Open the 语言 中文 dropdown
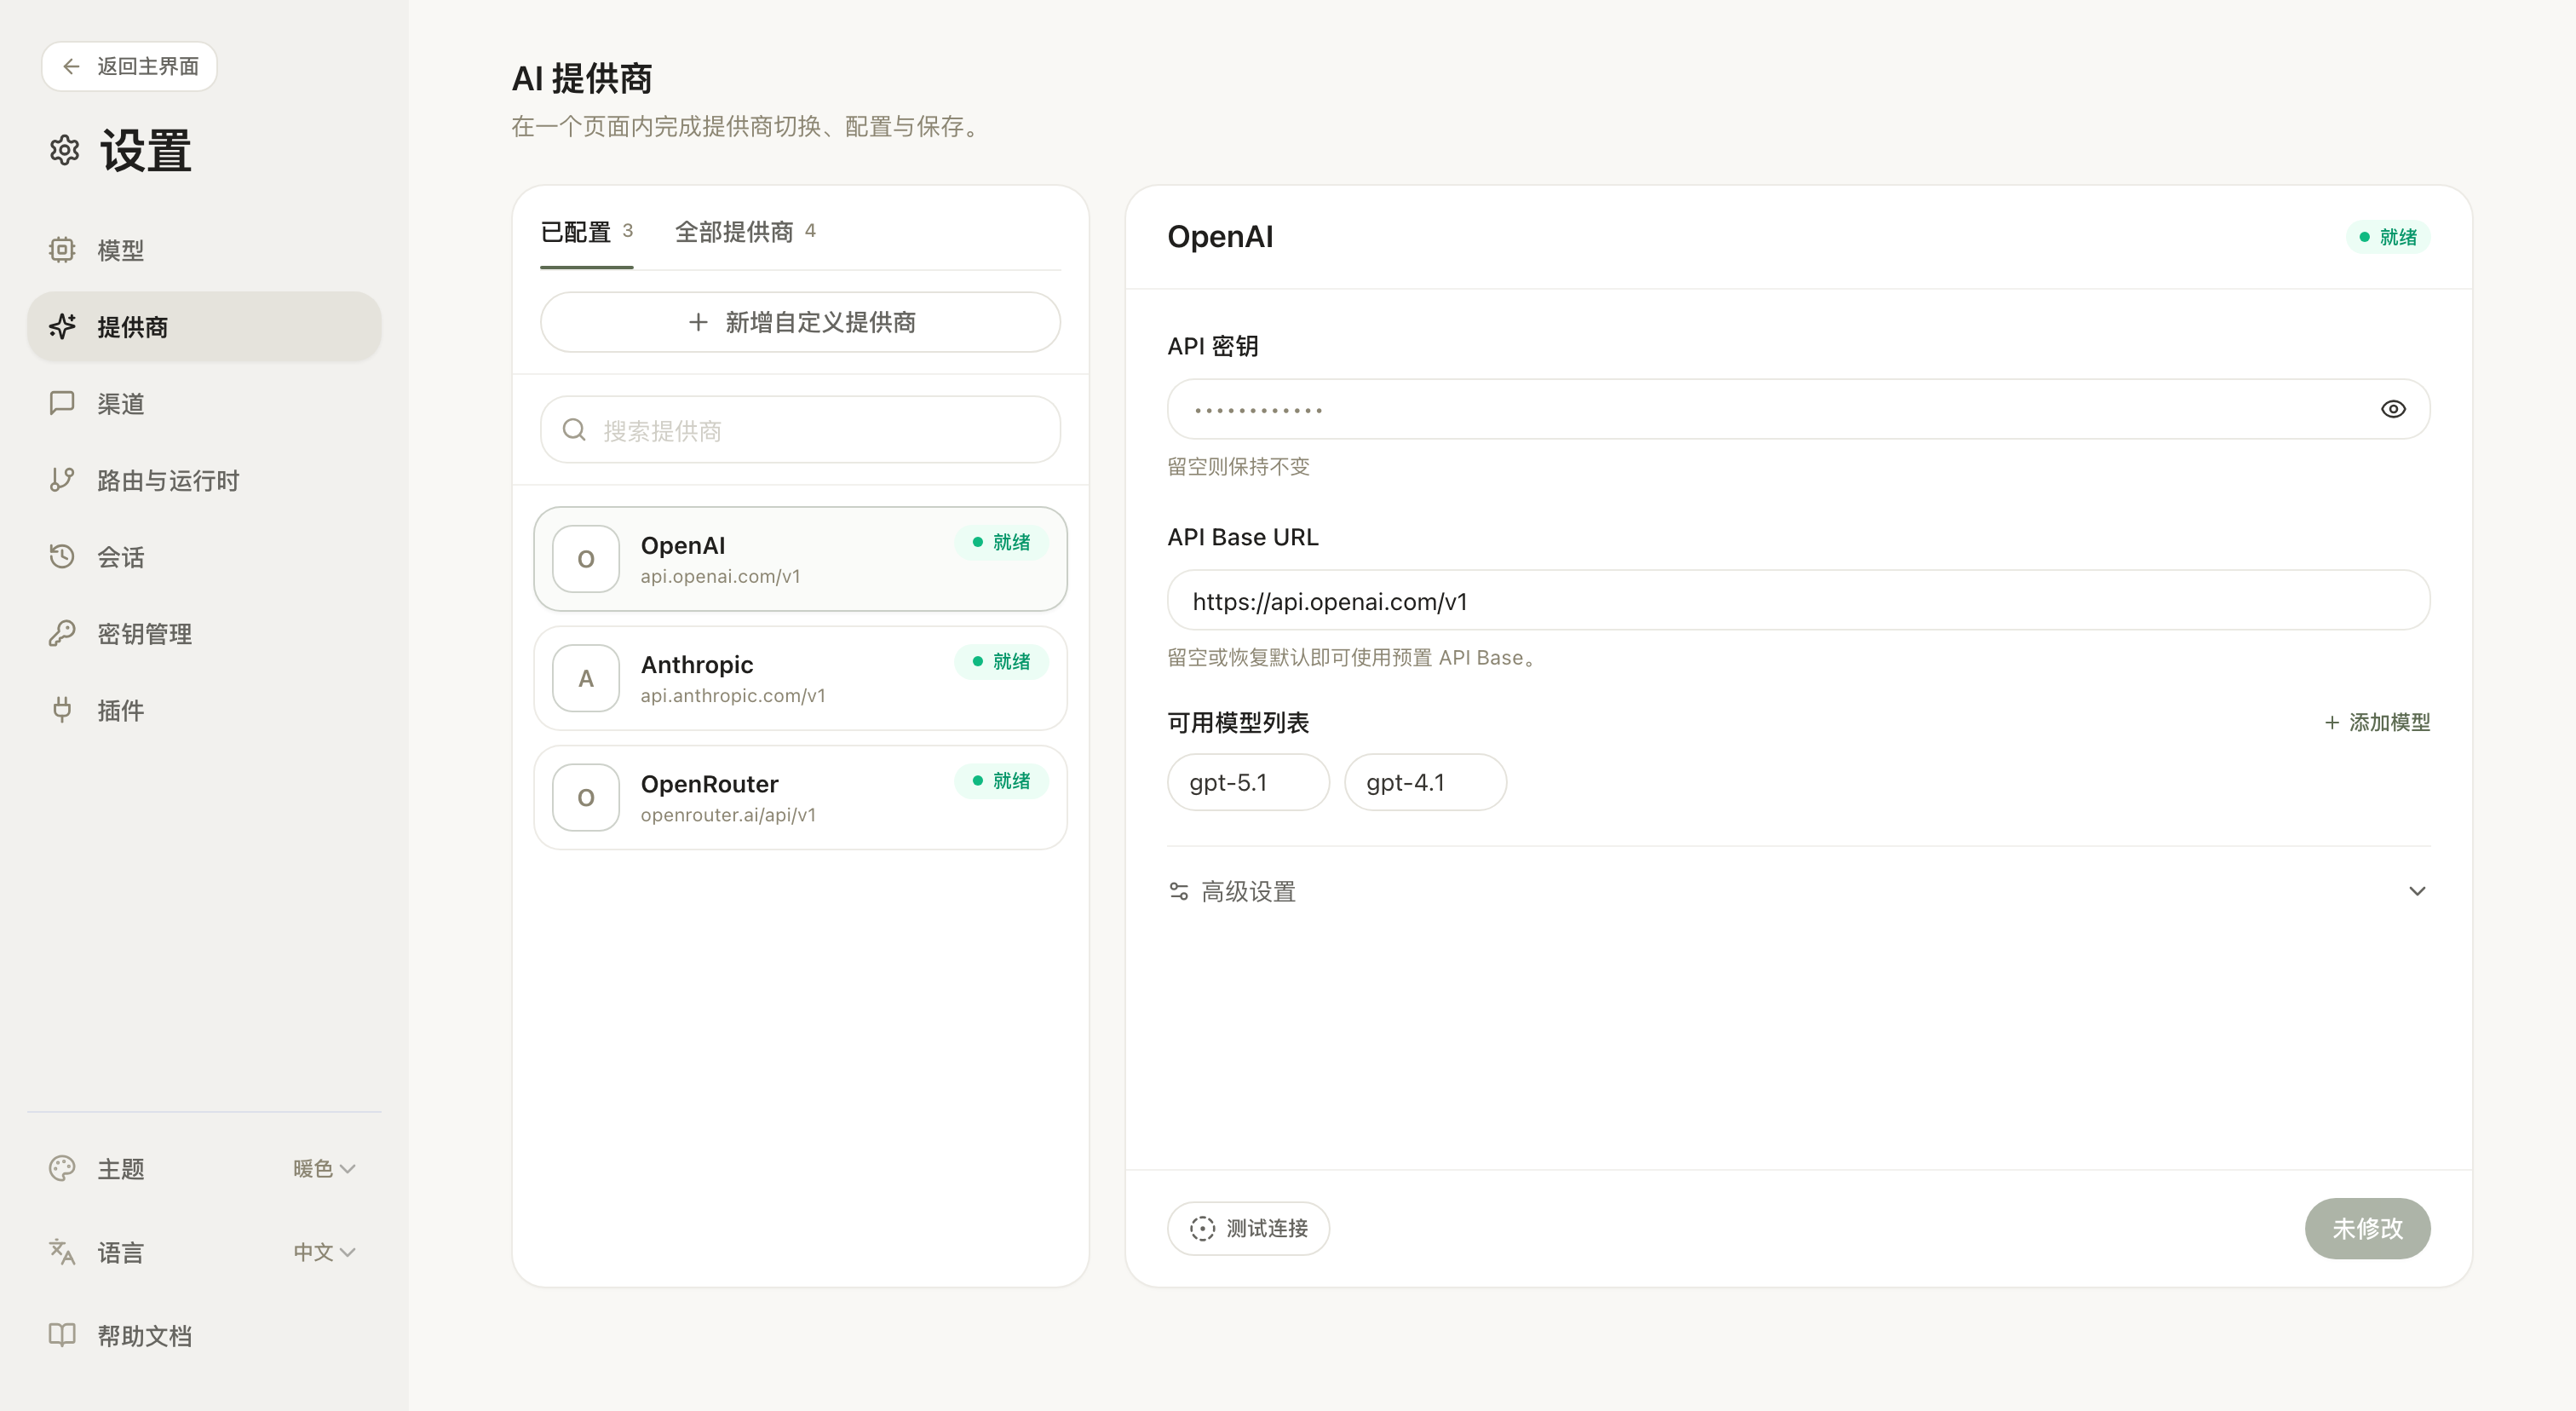The height and width of the screenshot is (1411, 2576). tap(324, 1252)
